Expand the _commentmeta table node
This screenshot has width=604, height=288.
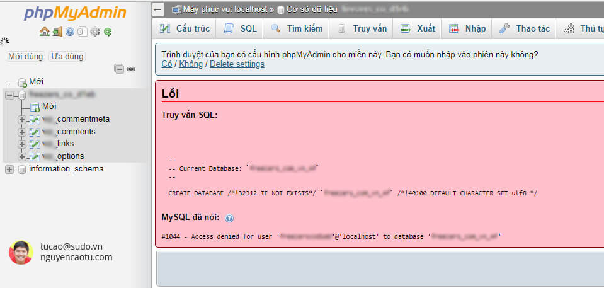pos(22,120)
